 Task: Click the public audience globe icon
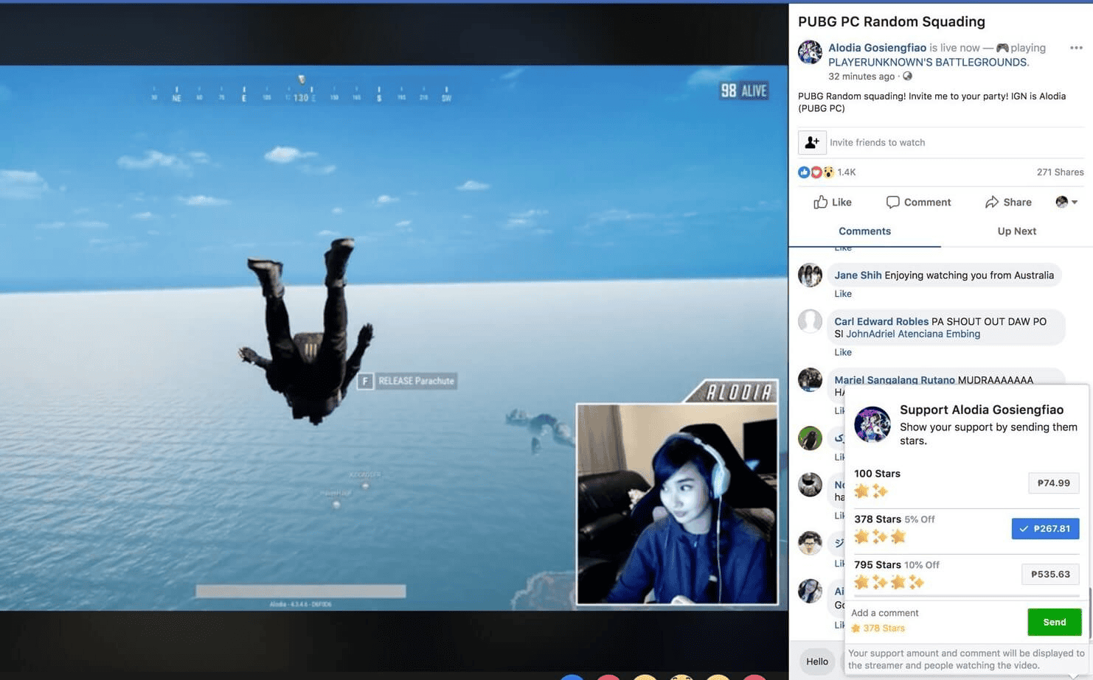point(907,76)
